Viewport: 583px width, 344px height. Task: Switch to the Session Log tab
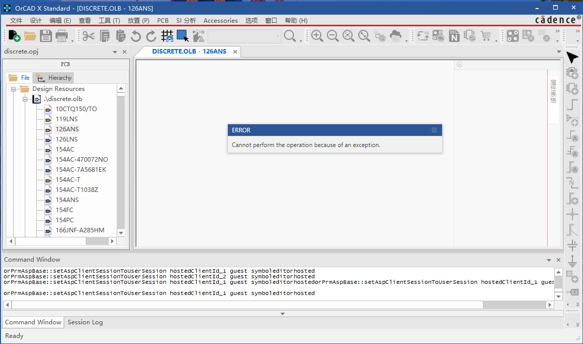click(85, 322)
